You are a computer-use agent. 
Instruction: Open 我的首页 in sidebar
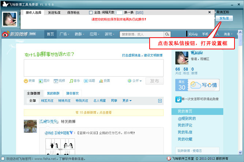(197, 111)
